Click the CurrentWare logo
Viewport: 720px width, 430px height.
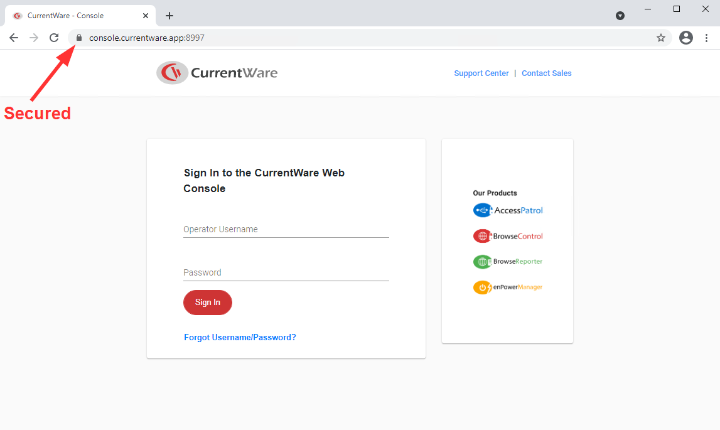tap(217, 73)
